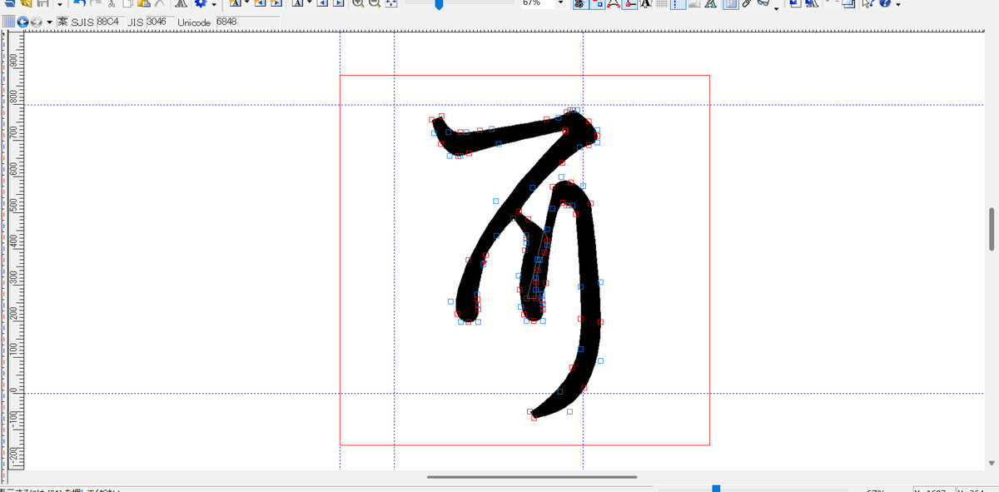
Task: Click the delete X icon in toolbar
Action: point(159,3)
